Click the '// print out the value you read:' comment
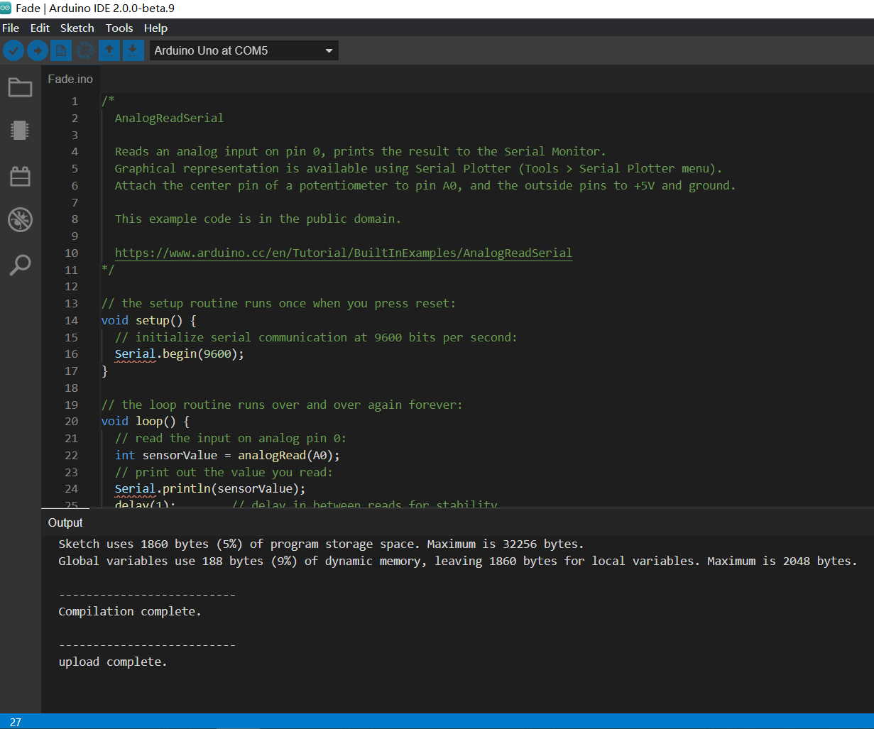 pyautogui.click(x=224, y=472)
